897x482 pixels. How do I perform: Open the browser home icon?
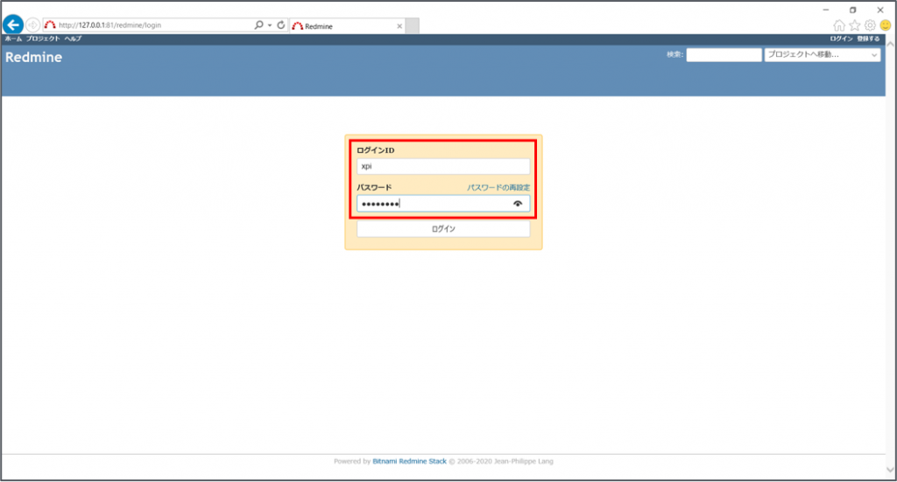(839, 25)
